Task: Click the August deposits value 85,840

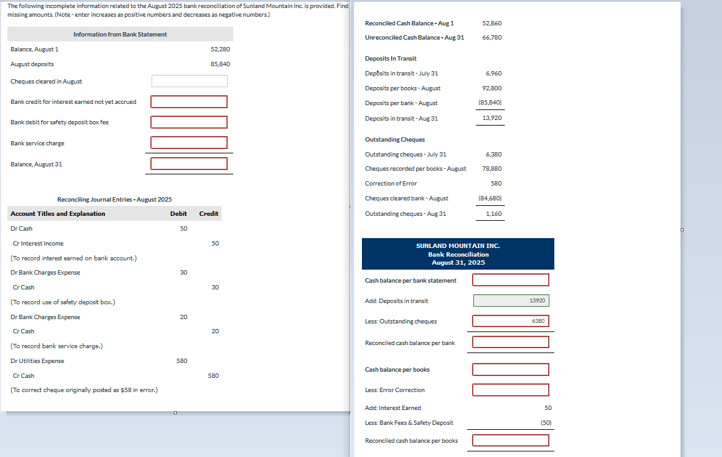Action: tap(220, 64)
